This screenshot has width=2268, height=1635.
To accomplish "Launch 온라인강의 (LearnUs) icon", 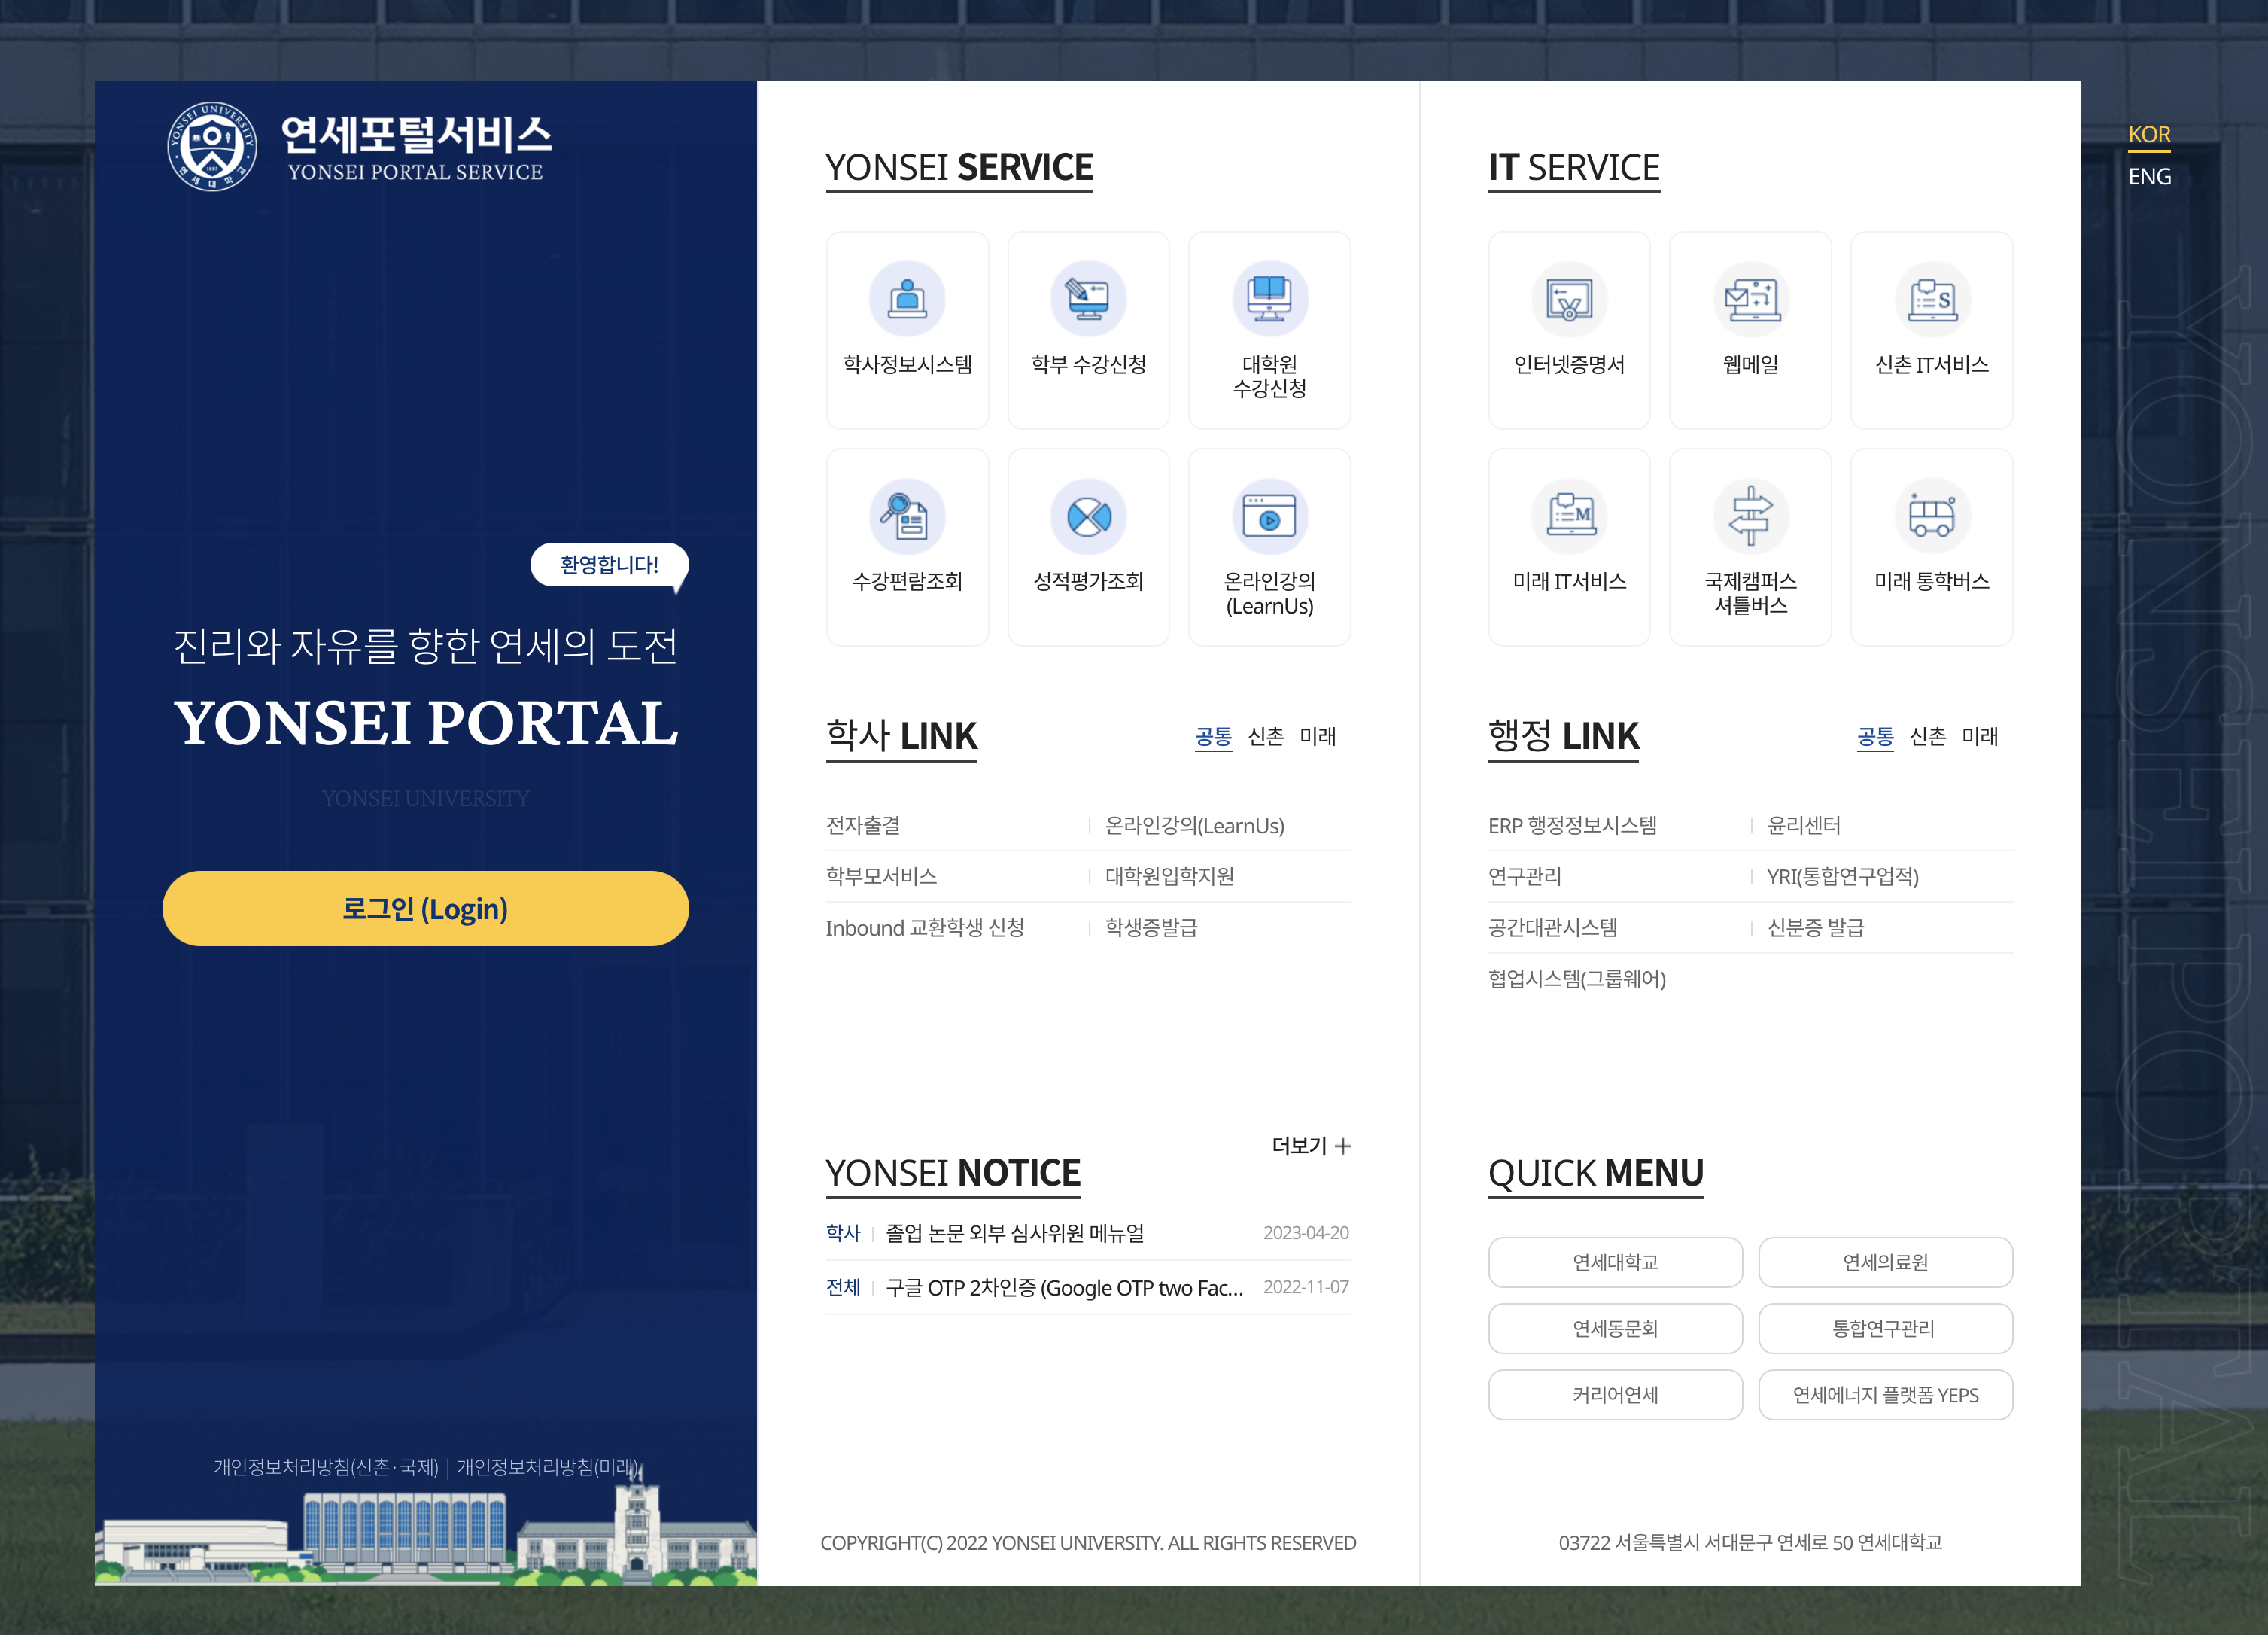I will (x=1269, y=545).
